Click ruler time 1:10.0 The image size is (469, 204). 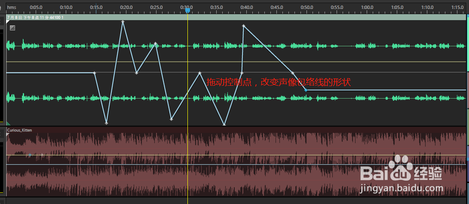427,7
